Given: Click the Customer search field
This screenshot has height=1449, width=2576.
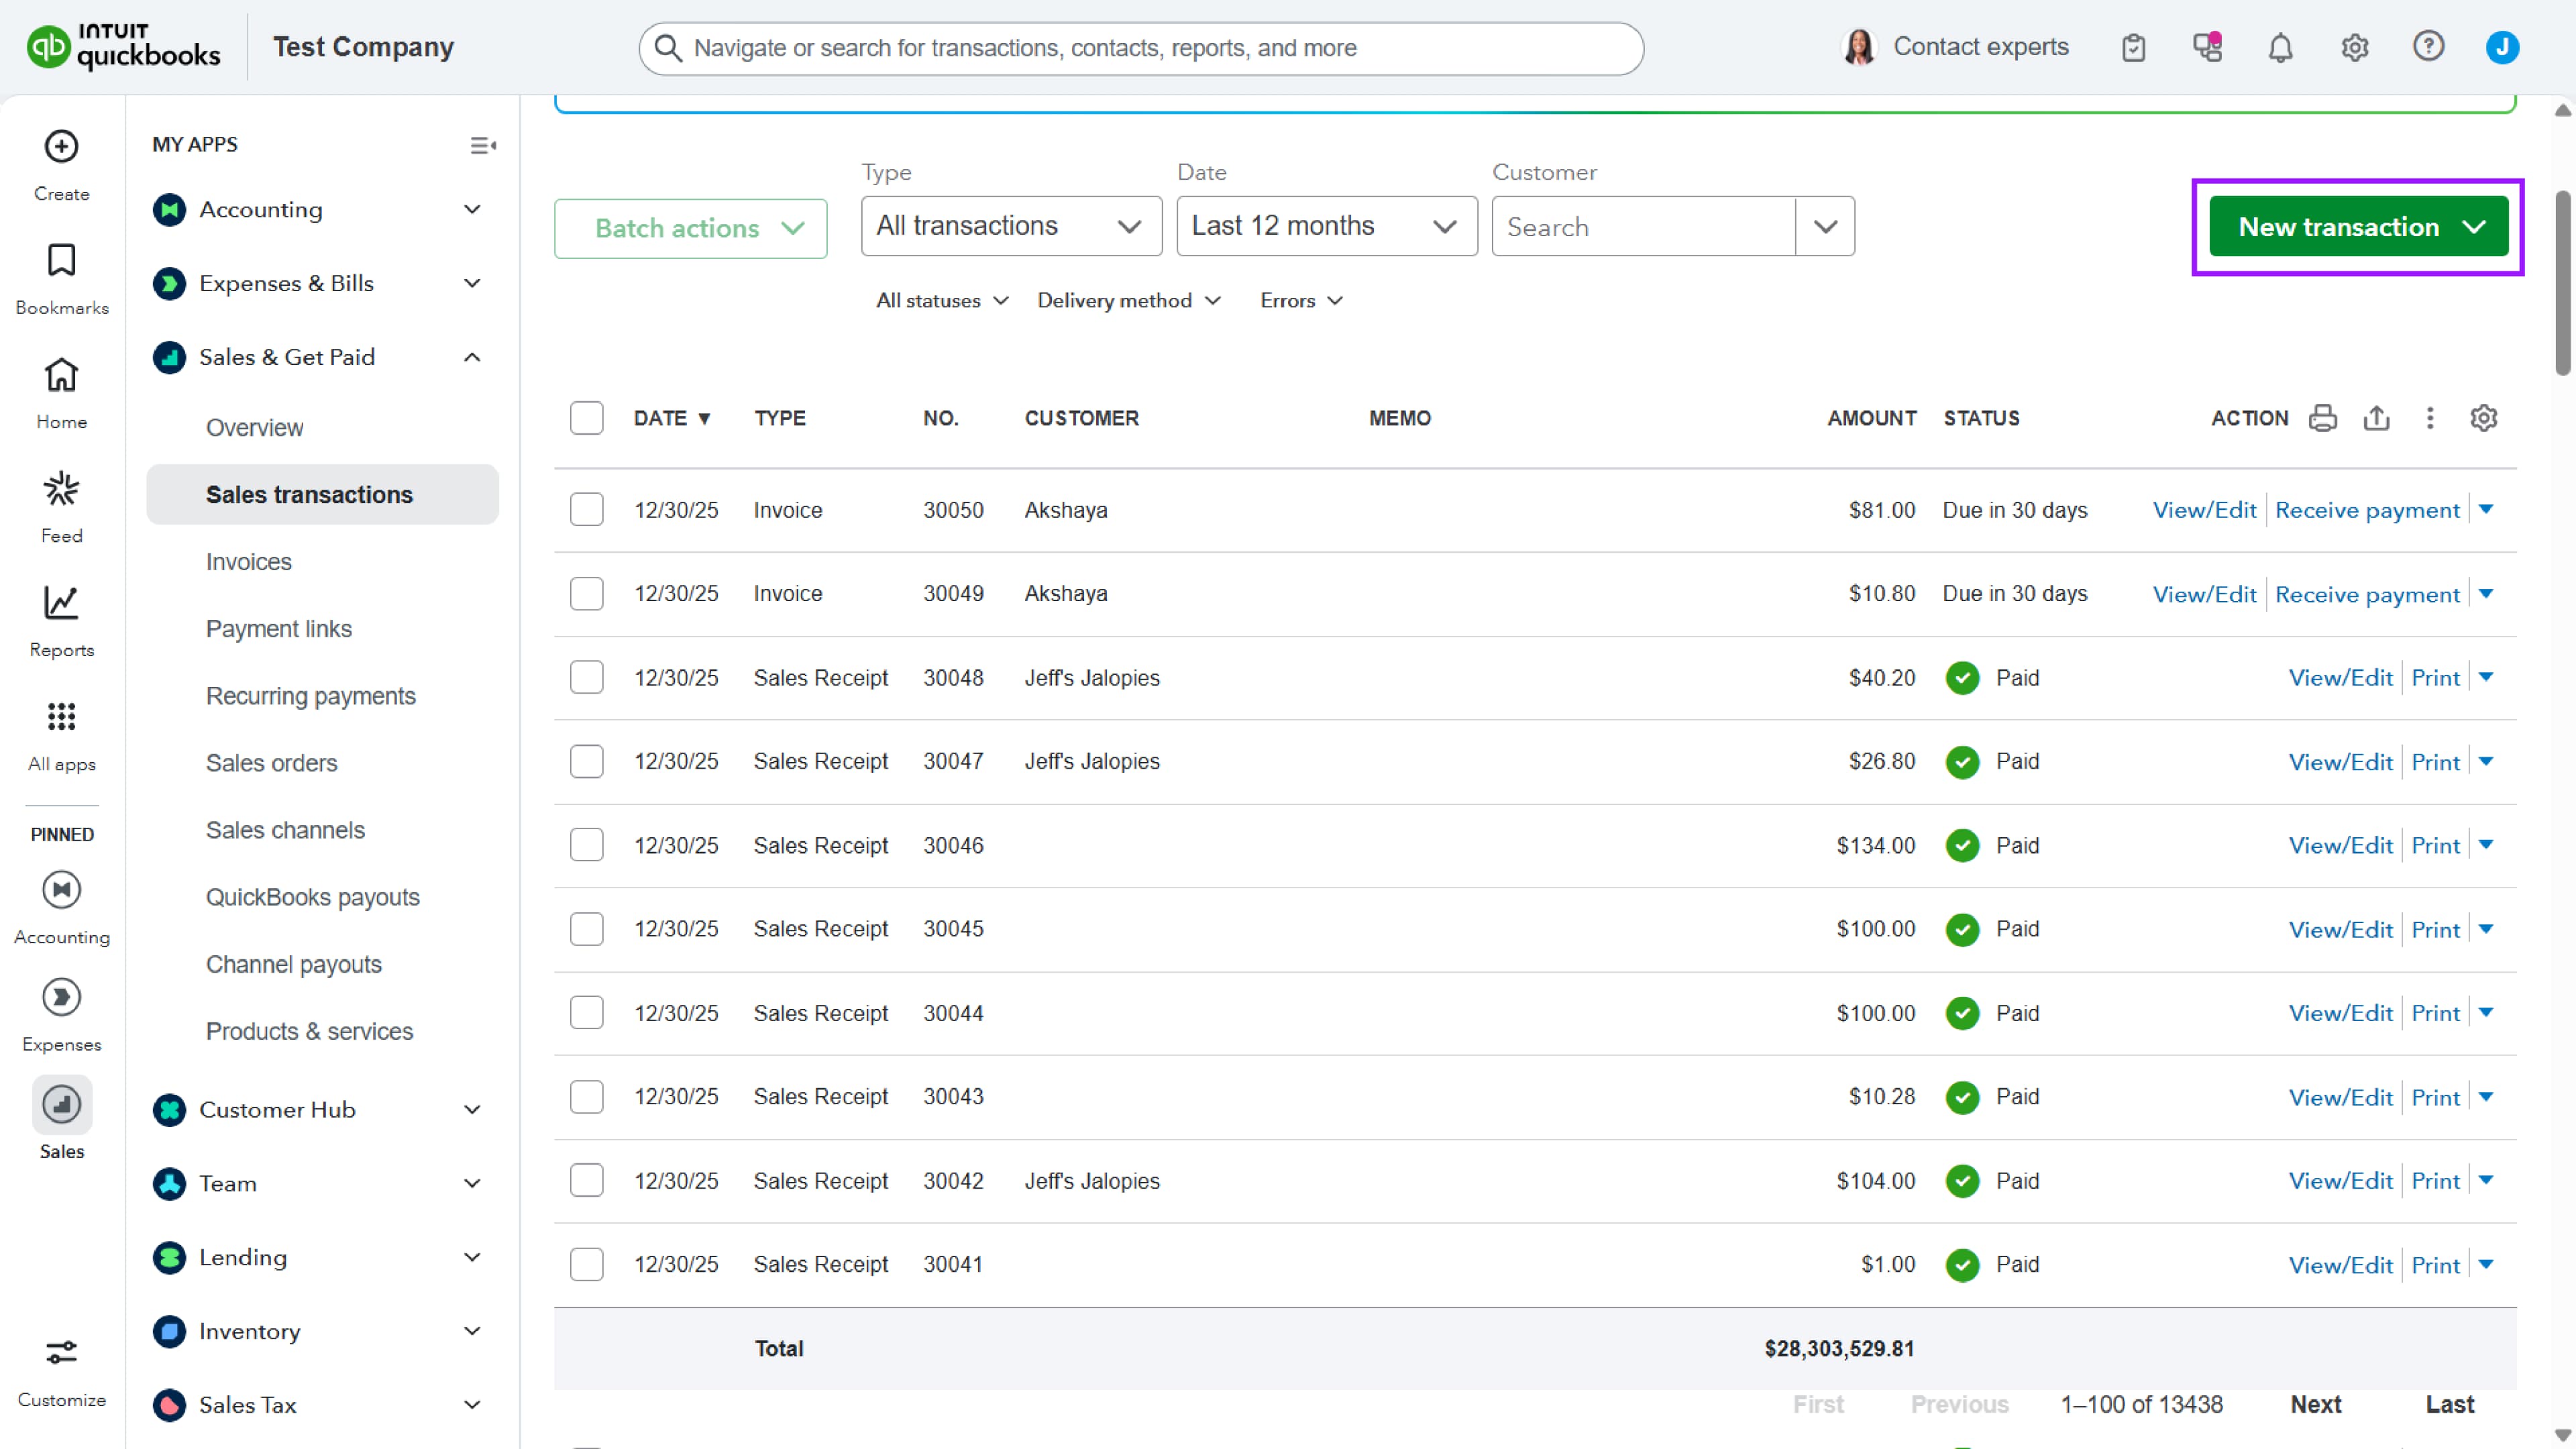Looking at the screenshot, I should click(1644, 227).
